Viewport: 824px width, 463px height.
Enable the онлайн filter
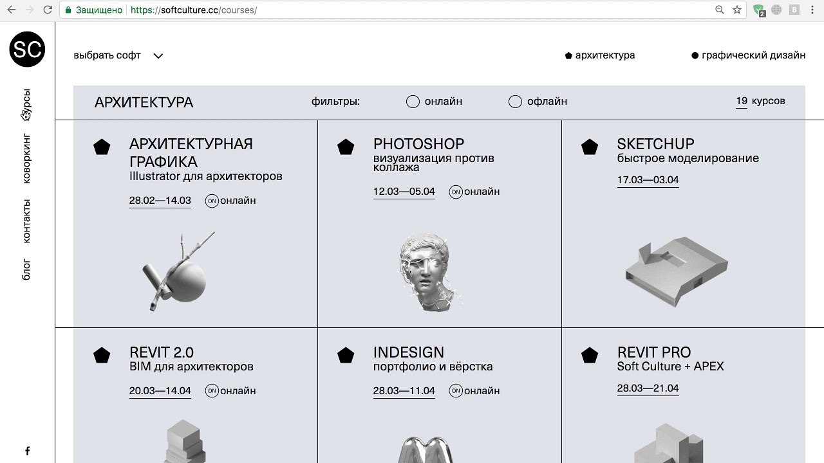click(413, 102)
